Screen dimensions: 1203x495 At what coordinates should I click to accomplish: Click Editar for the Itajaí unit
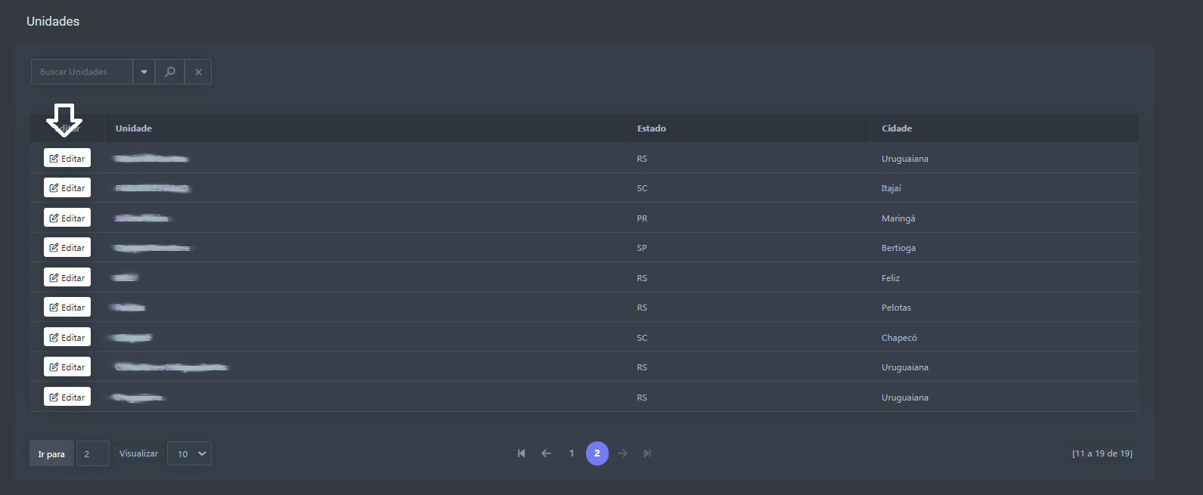pos(67,188)
